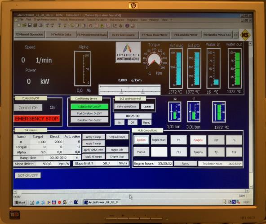This screenshot has width=266, height=224.
Task: Open the F7 Mass Flow Meter tab
Action: pos(155,35)
